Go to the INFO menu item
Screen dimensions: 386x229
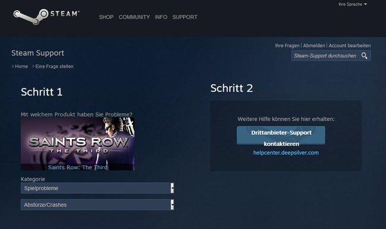click(x=161, y=17)
